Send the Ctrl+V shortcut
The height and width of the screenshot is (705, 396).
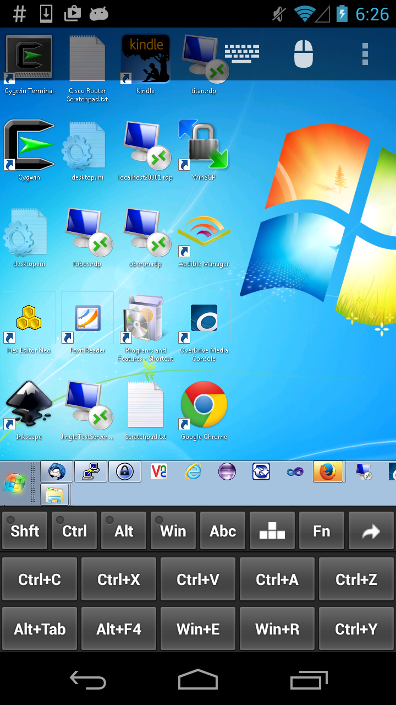[x=198, y=579]
